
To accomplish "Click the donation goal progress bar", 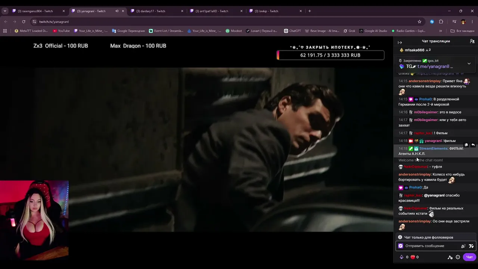I will pyautogui.click(x=330, y=55).
